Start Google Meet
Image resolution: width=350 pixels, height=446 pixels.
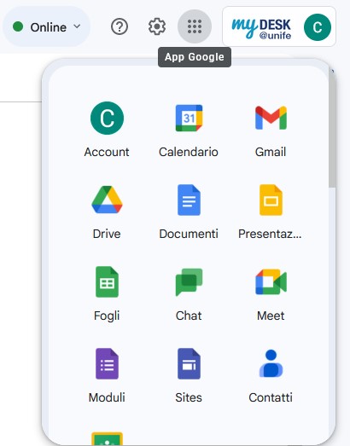[x=271, y=281]
